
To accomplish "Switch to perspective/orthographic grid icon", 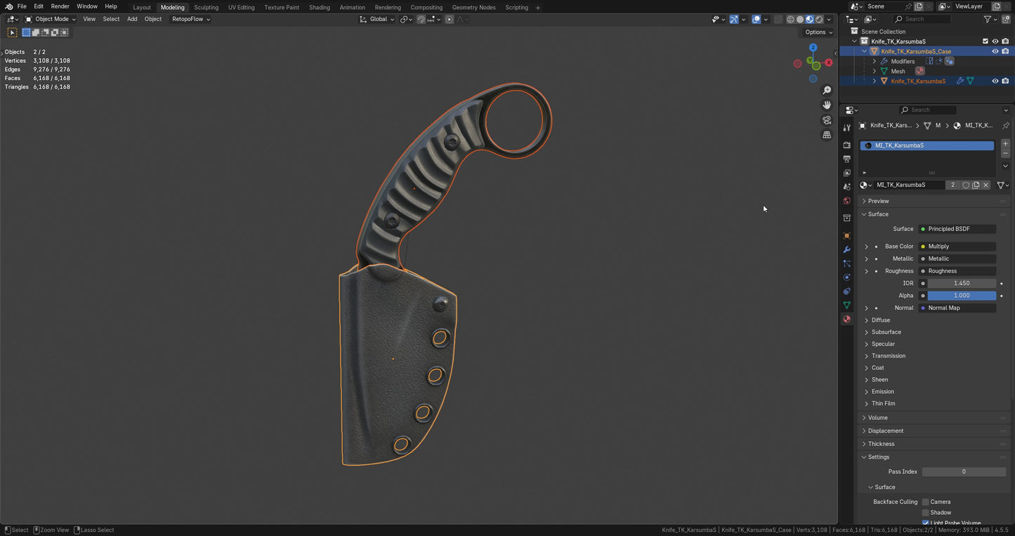I will [827, 135].
